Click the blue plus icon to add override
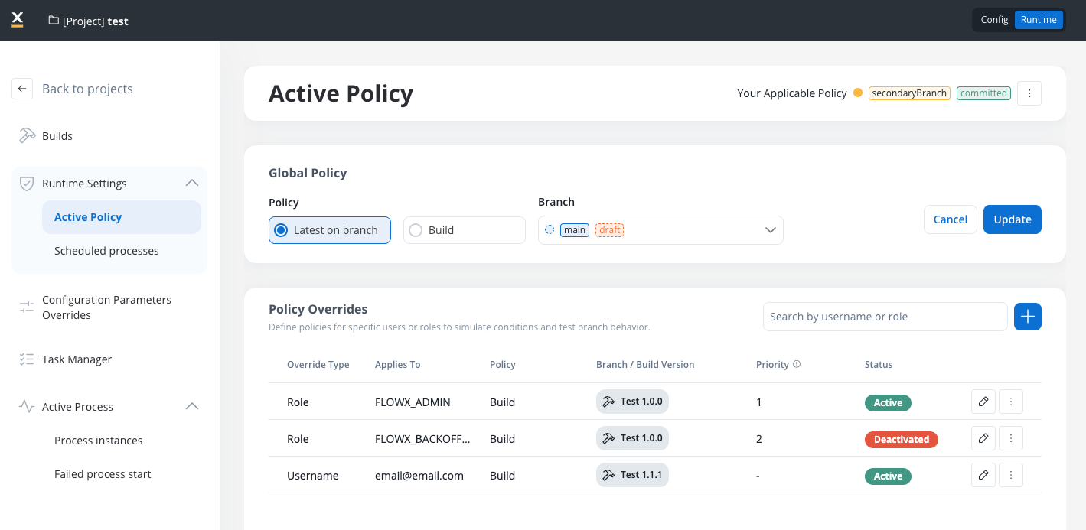 click(x=1027, y=317)
